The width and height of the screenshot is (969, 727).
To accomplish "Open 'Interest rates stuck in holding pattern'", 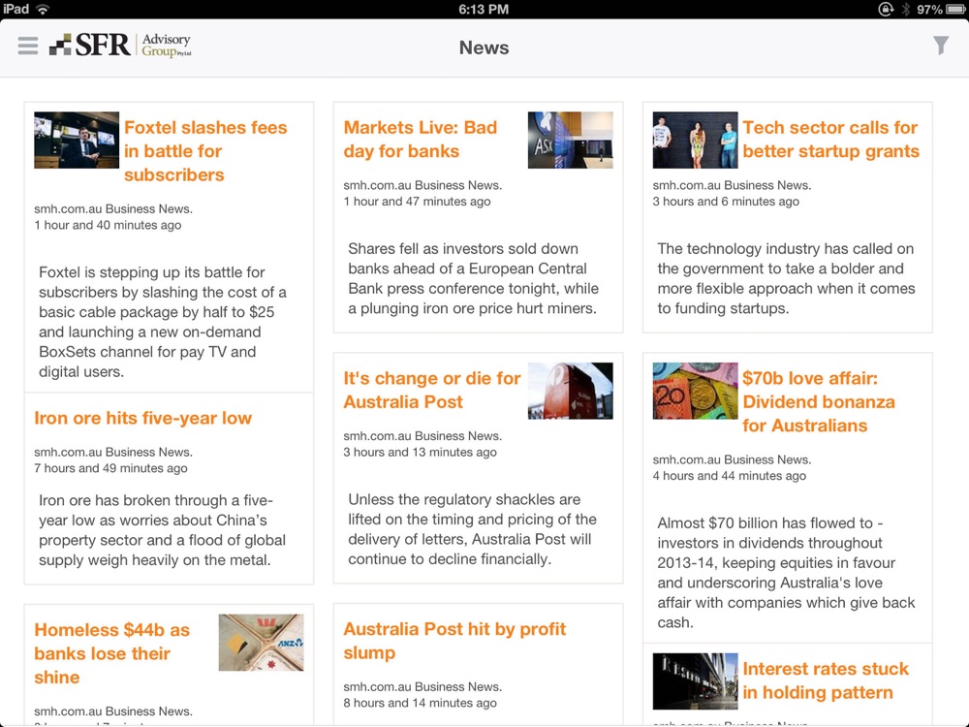I will (x=825, y=680).
